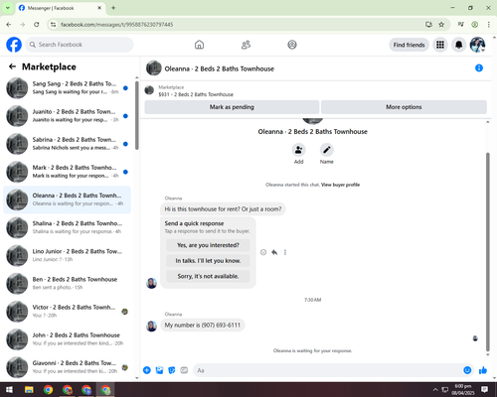
Task: Open More options for the listing
Action: click(x=404, y=107)
